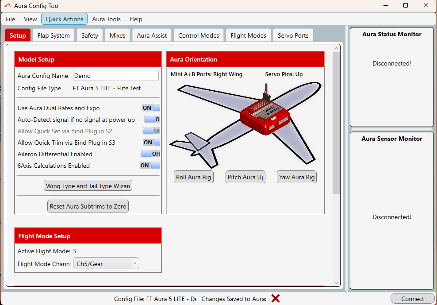Turn off 6Axis Calculations Enabled
The image size is (437, 305).
click(x=150, y=166)
